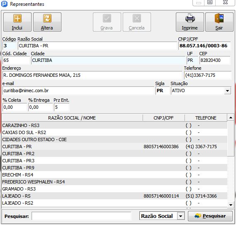Open the Razão Social search type dropdown
Screen dimensions: 236x225
pyautogui.click(x=180, y=216)
